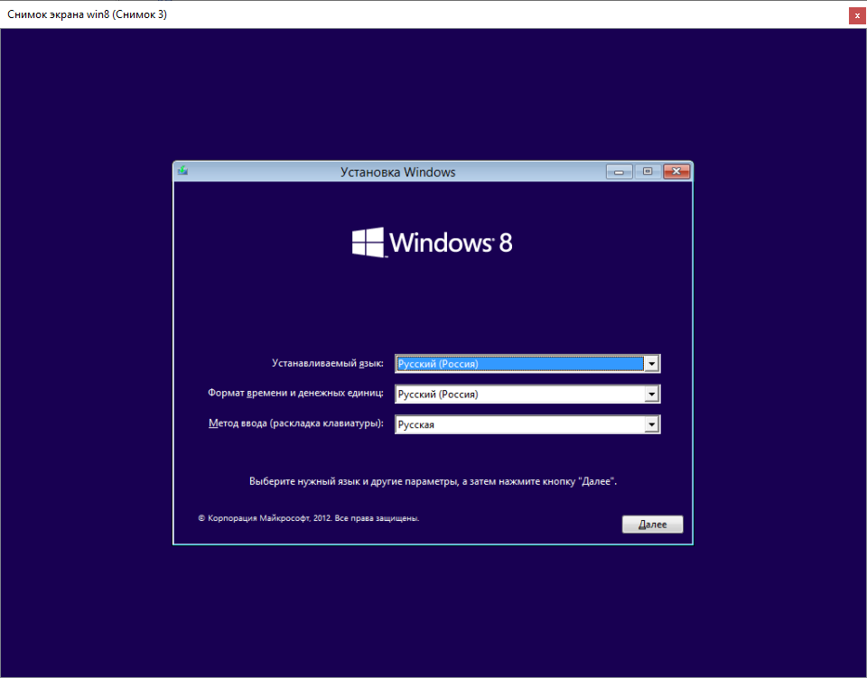867x678 pixels.
Task: Open the installation language combo box
Action: (x=527, y=364)
